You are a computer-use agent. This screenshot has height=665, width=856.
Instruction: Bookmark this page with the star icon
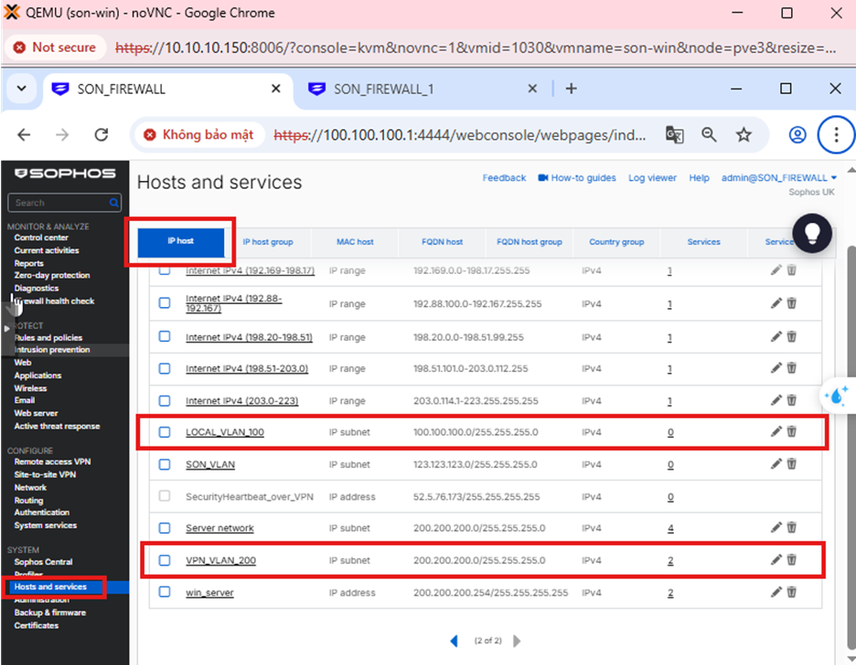coord(744,135)
